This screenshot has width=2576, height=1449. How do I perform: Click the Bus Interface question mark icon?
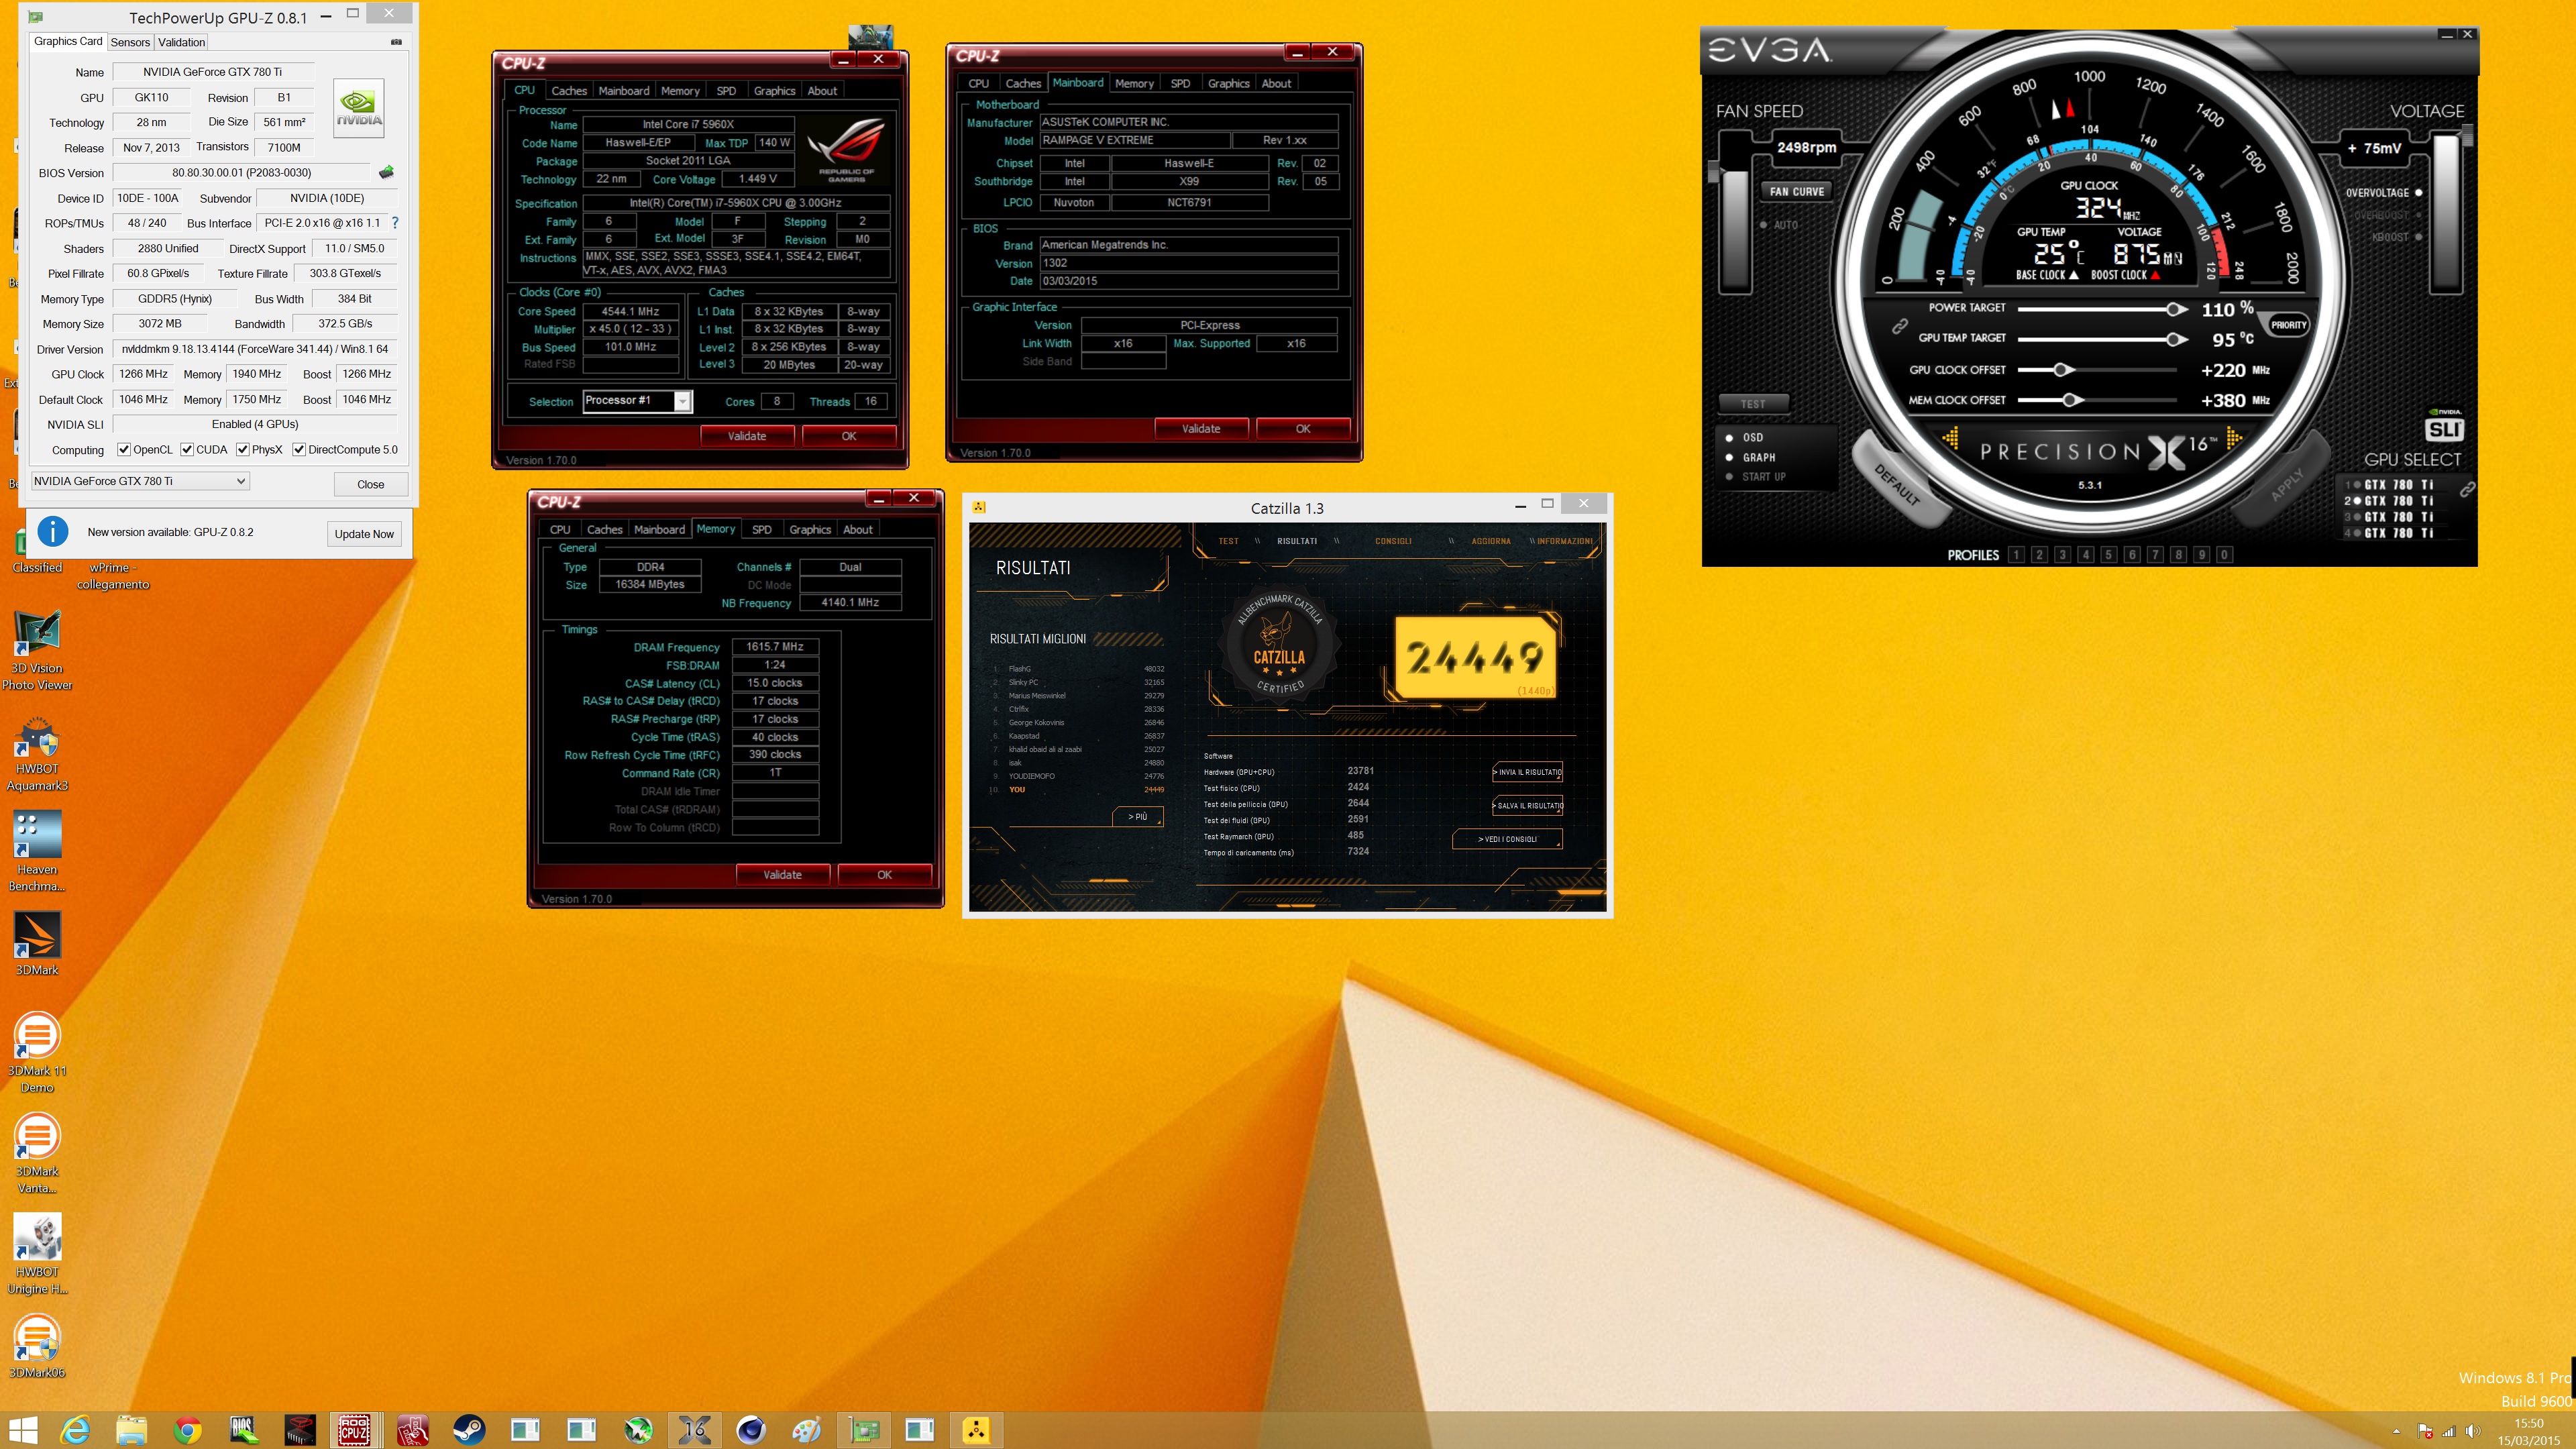(395, 223)
